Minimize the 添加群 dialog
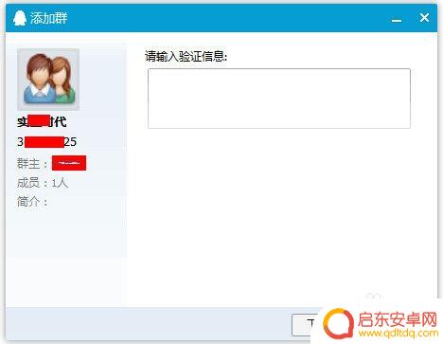Viewport: 443px width, 344px height. pyautogui.click(x=397, y=21)
